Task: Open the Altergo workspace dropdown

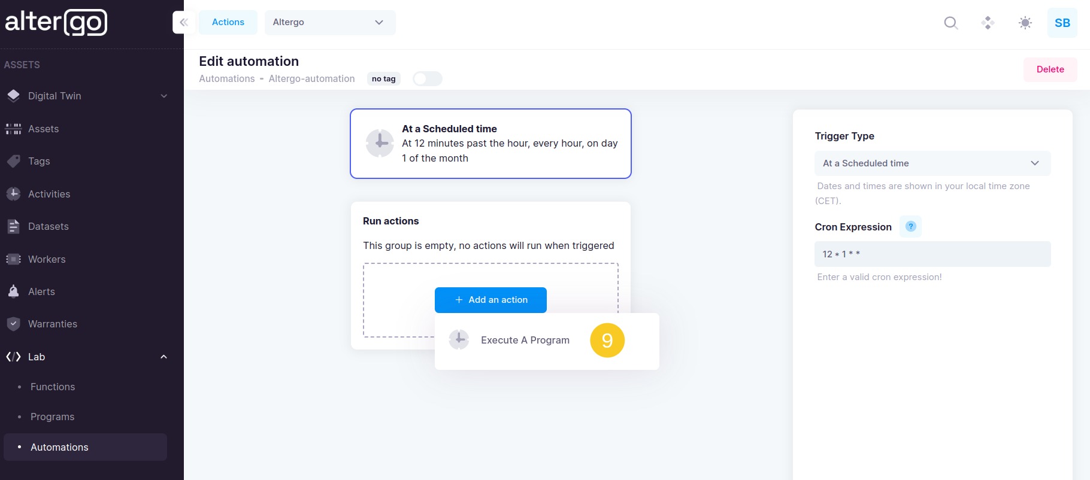Action: 329,23
